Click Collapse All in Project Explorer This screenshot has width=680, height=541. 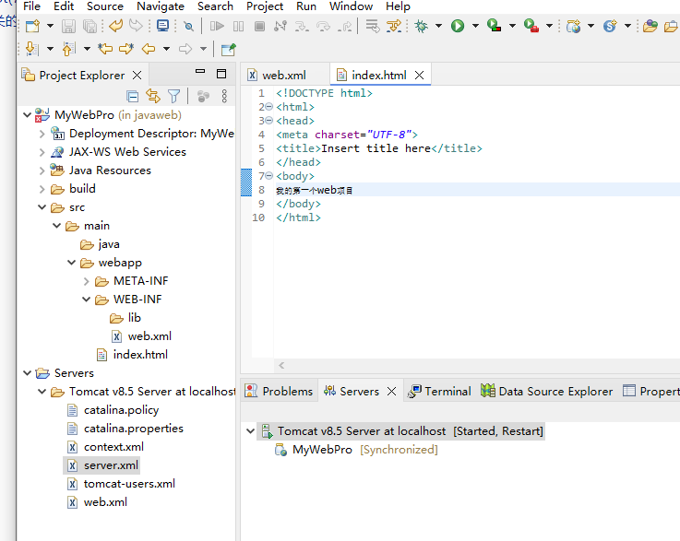pyautogui.click(x=132, y=96)
